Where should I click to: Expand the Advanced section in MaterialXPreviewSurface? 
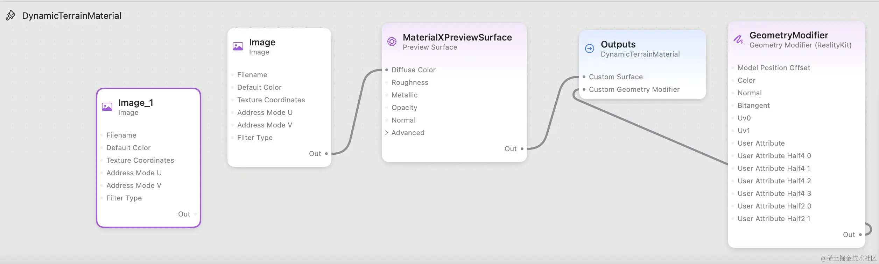click(x=387, y=133)
